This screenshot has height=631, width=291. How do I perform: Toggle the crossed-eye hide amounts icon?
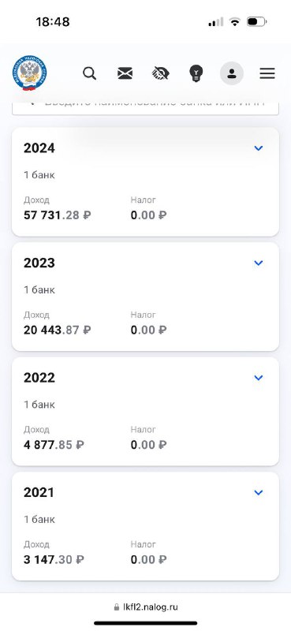(161, 73)
